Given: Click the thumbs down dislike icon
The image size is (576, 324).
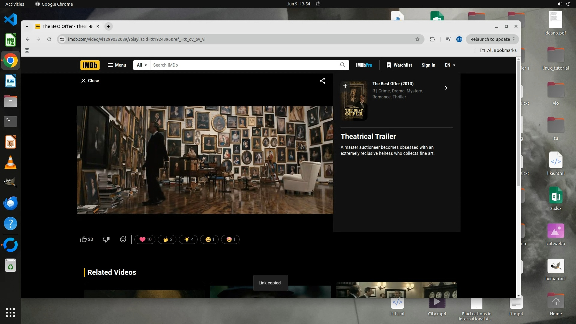Looking at the screenshot, I should click(x=106, y=239).
